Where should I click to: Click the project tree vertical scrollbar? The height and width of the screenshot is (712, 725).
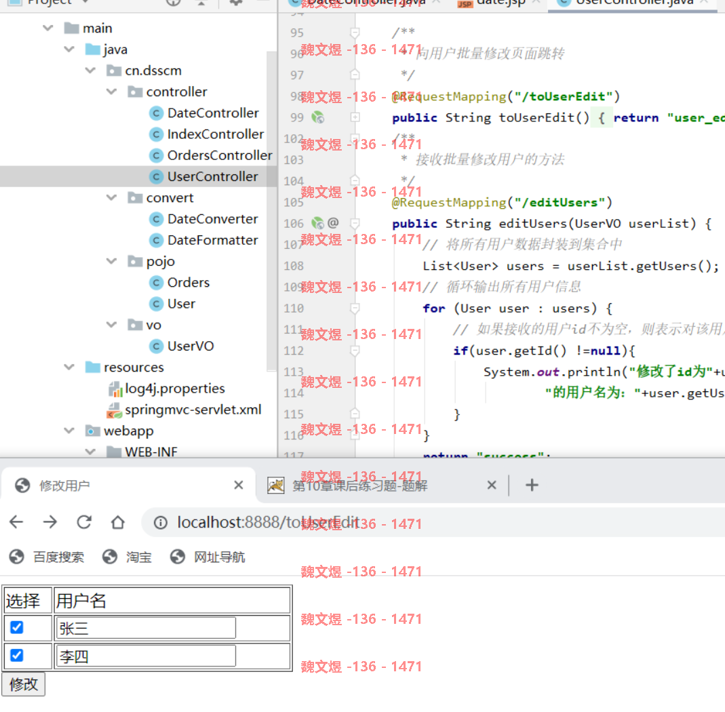[271, 211]
